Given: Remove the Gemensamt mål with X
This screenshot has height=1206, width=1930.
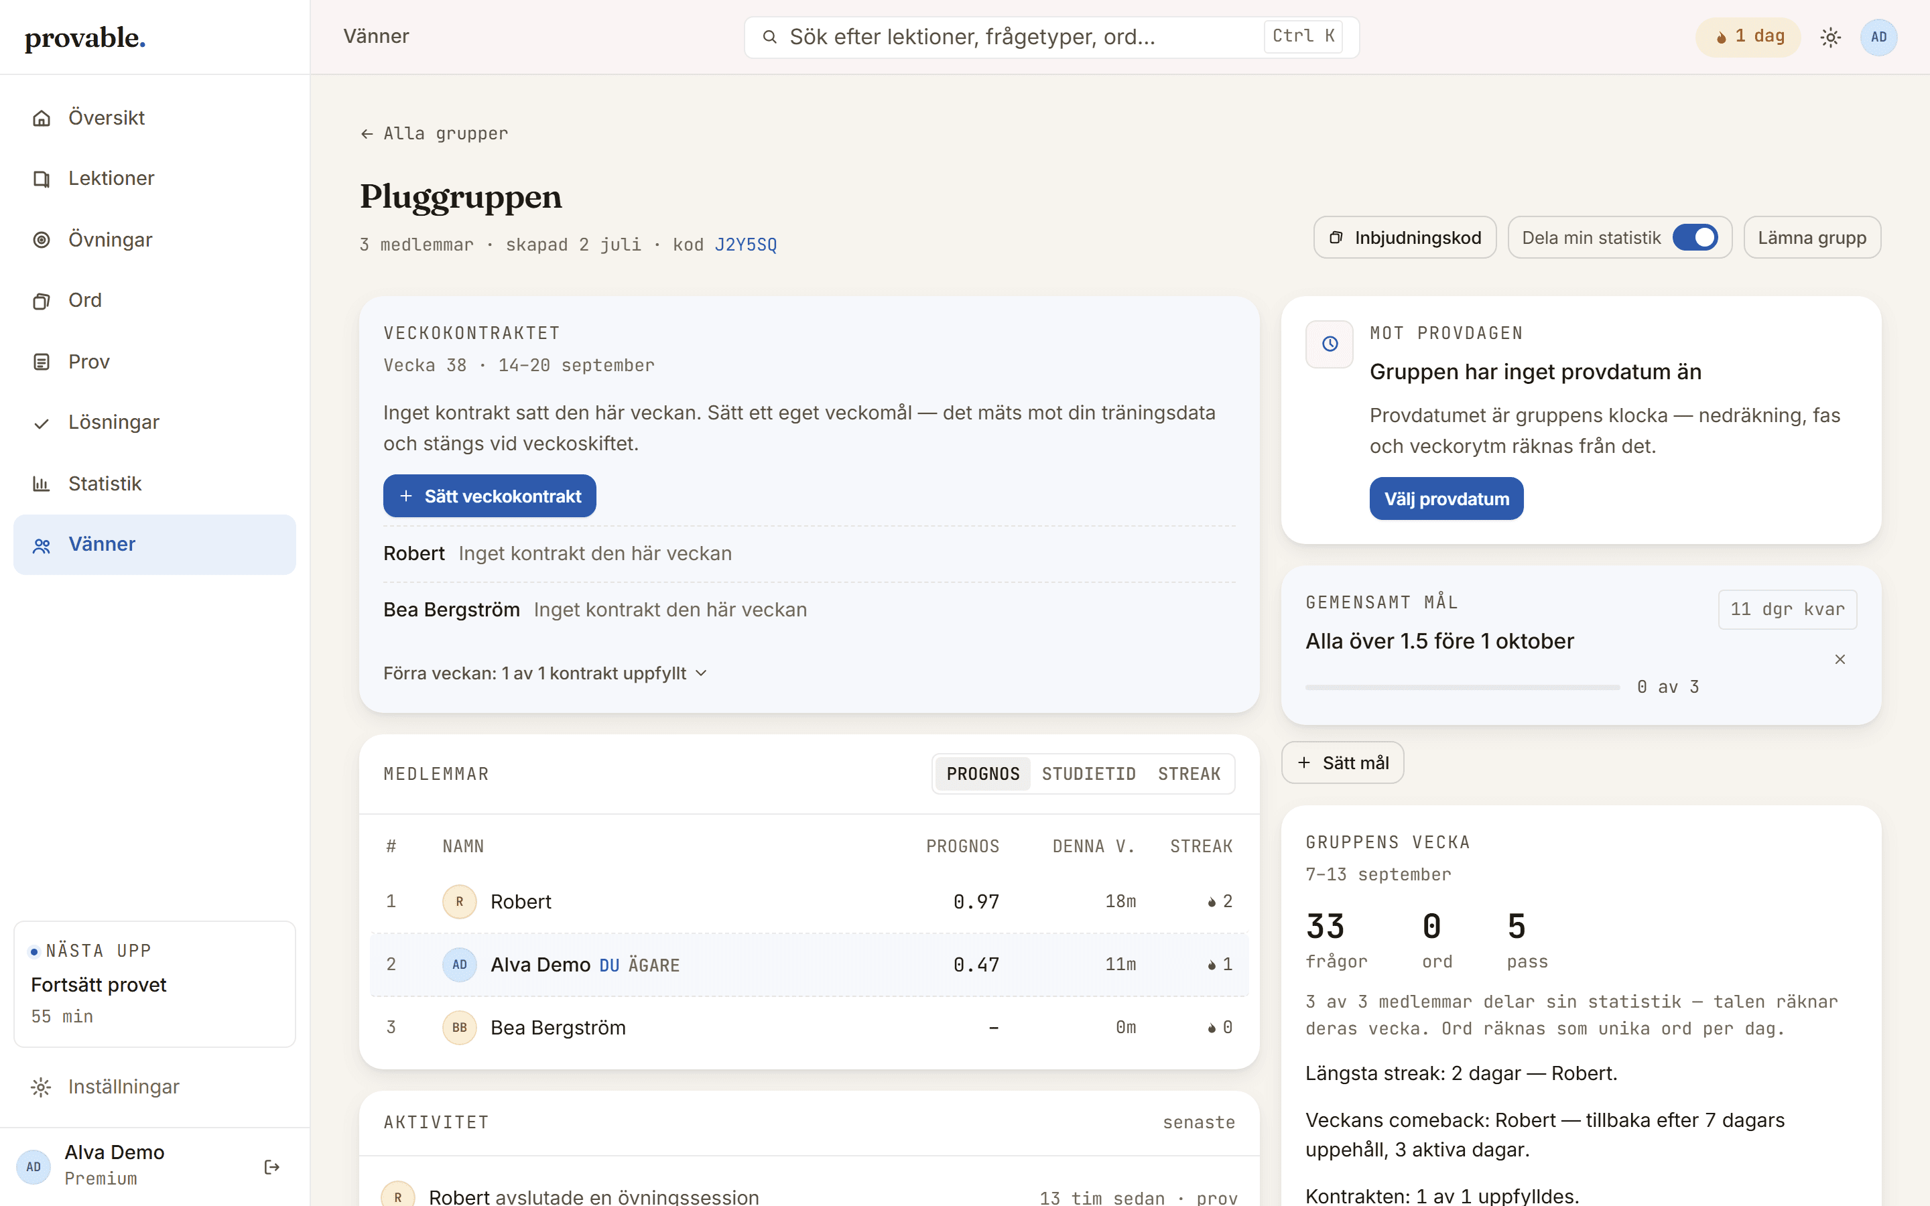Looking at the screenshot, I should tap(1840, 660).
